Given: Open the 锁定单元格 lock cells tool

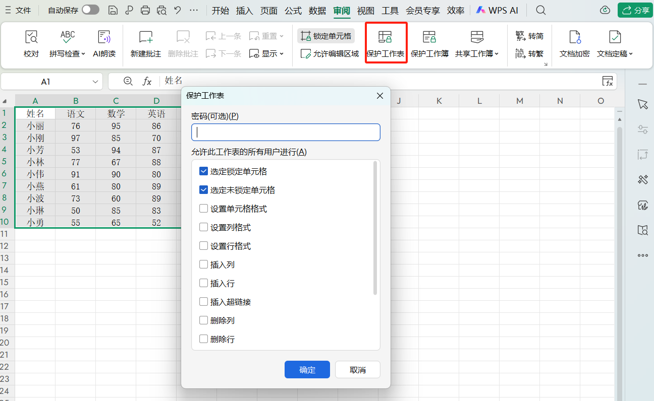Looking at the screenshot, I should (325, 36).
